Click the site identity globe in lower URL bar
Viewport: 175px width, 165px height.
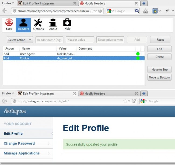15,101
